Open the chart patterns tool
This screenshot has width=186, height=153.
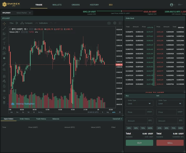pos(4,48)
